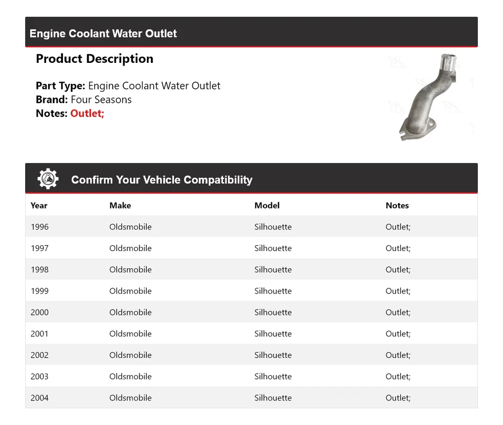Click Silhouette in the 1999 row
This screenshot has height=425, width=503.
[273, 291]
